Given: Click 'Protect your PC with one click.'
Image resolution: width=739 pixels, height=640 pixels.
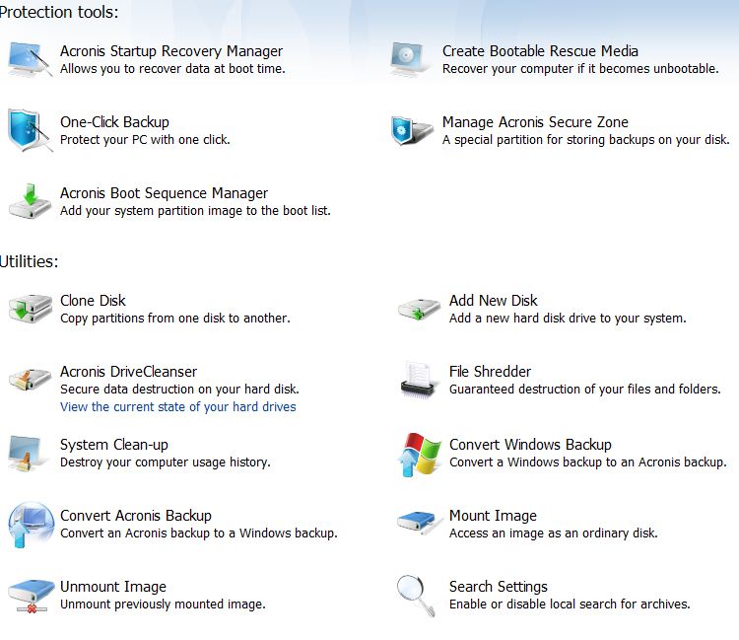Looking at the screenshot, I should pyautogui.click(x=145, y=140).
